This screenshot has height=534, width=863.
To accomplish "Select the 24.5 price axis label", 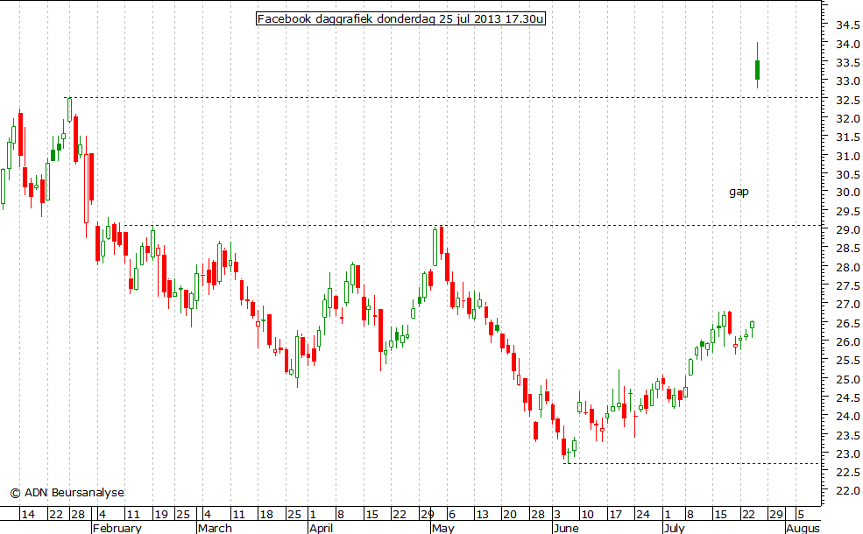I will pos(848,397).
